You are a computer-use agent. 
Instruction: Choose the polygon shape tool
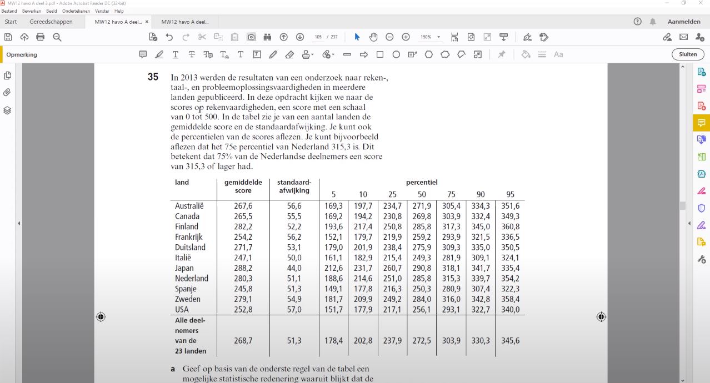(x=429, y=54)
